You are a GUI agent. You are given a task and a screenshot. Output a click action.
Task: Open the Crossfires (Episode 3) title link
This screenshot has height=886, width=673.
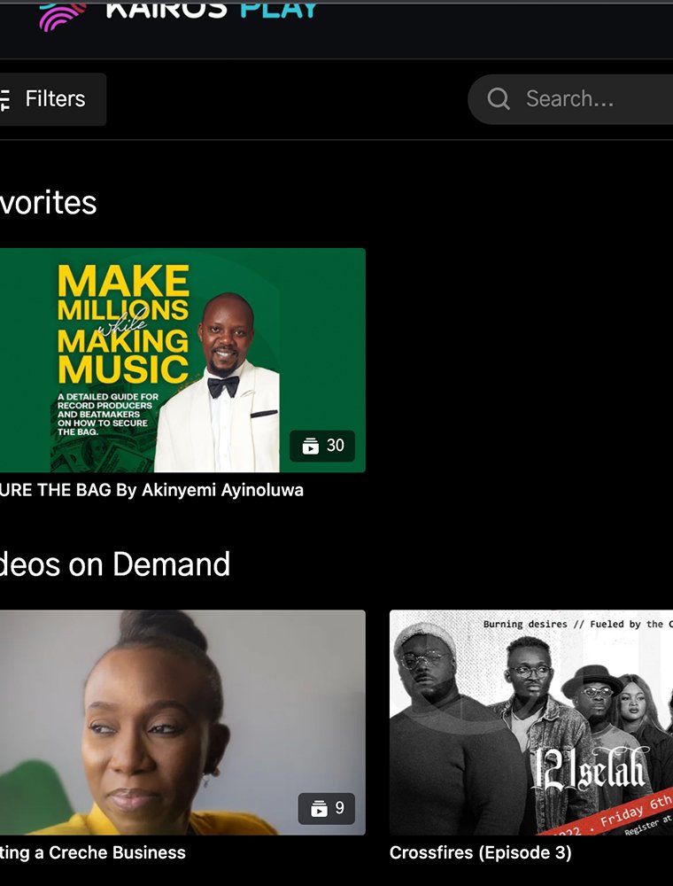(480, 852)
